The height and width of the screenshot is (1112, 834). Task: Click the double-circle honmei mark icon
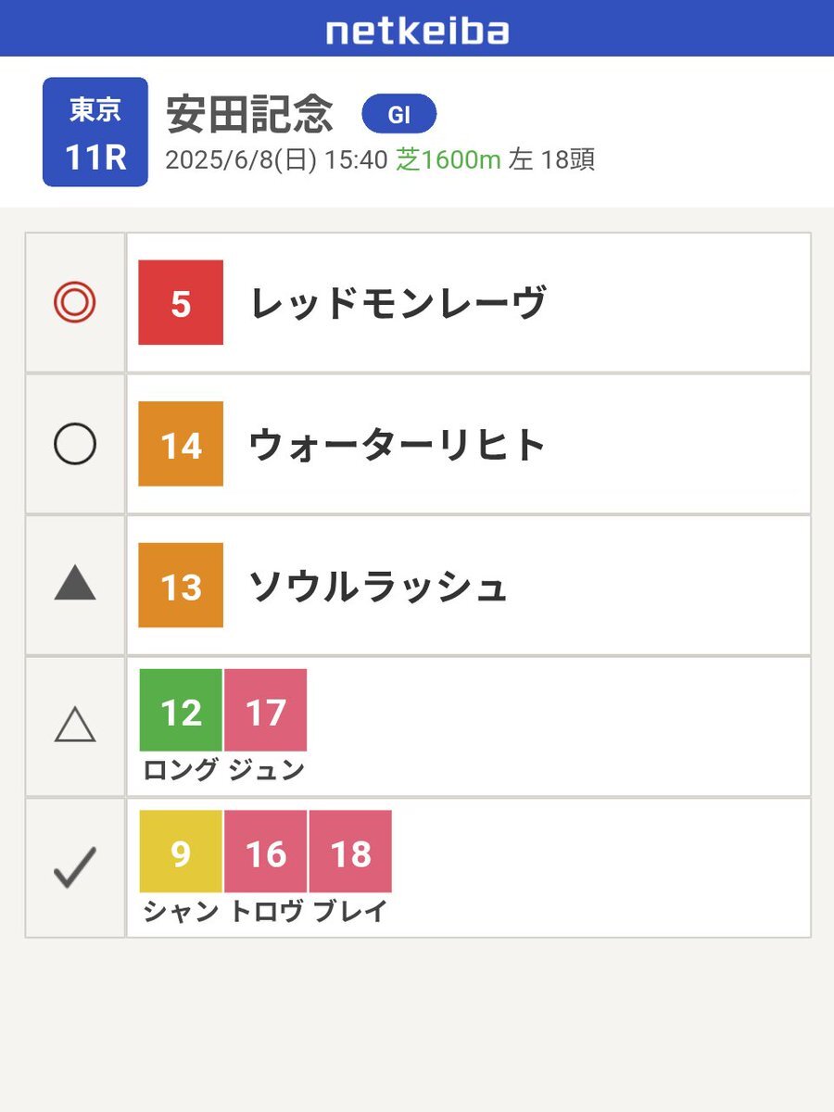pos(75,303)
